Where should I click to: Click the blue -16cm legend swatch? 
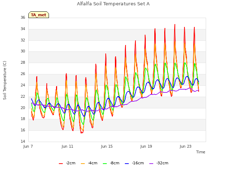127,164
